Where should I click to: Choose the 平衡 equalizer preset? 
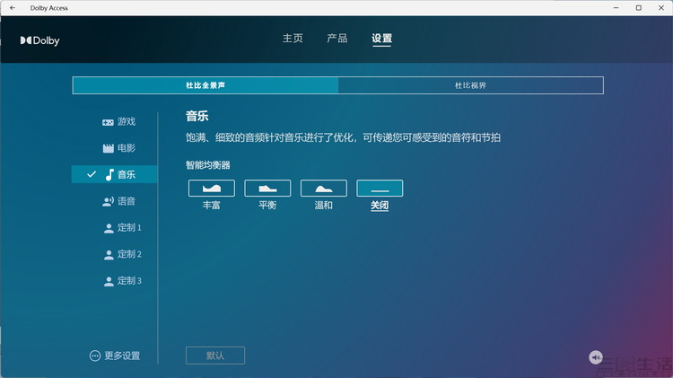coord(267,189)
